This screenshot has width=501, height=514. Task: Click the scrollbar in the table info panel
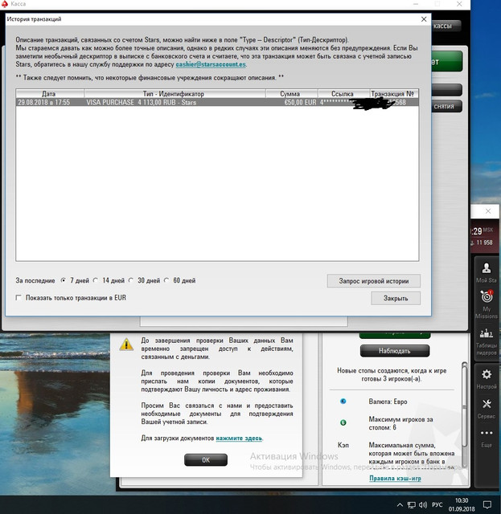(464, 406)
